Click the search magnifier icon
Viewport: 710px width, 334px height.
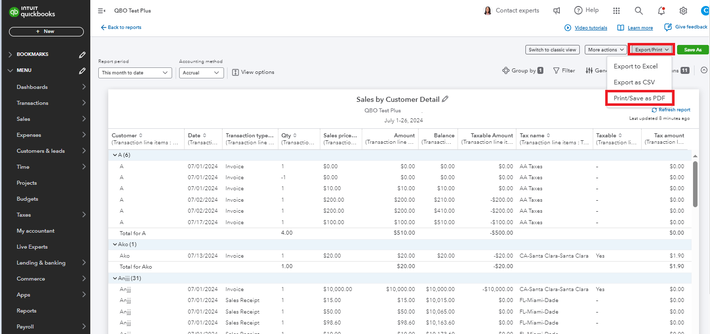click(x=639, y=10)
